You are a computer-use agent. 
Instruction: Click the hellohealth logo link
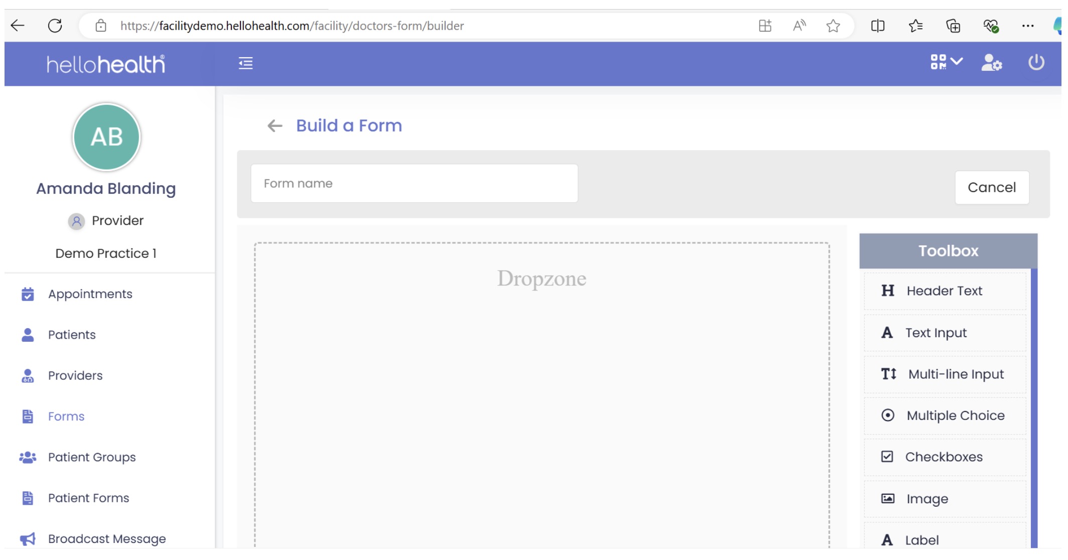tap(106, 64)
